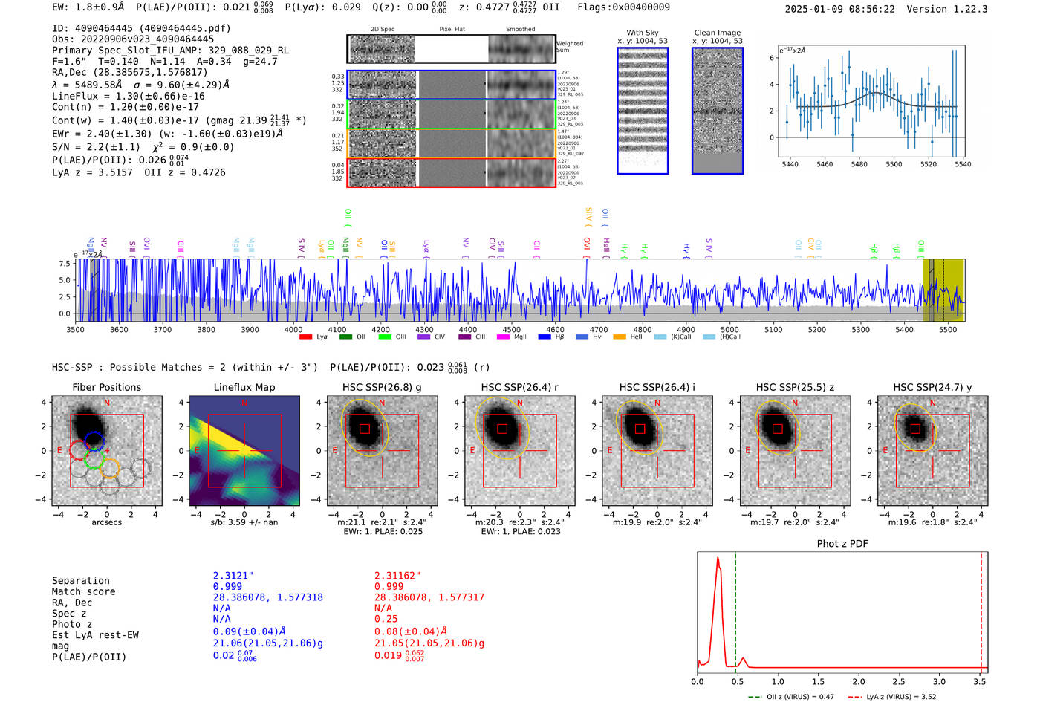Select the red-bordered fiber 2D spectrum row
Viewport: 1040px width, 708px height.
pos(452,172)
